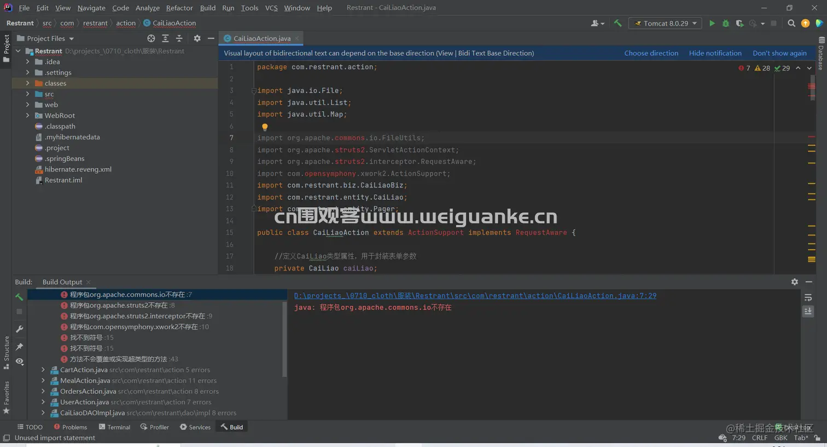
Task: Click the Build hammer icon in toolbar
Action: coord(618,23)
